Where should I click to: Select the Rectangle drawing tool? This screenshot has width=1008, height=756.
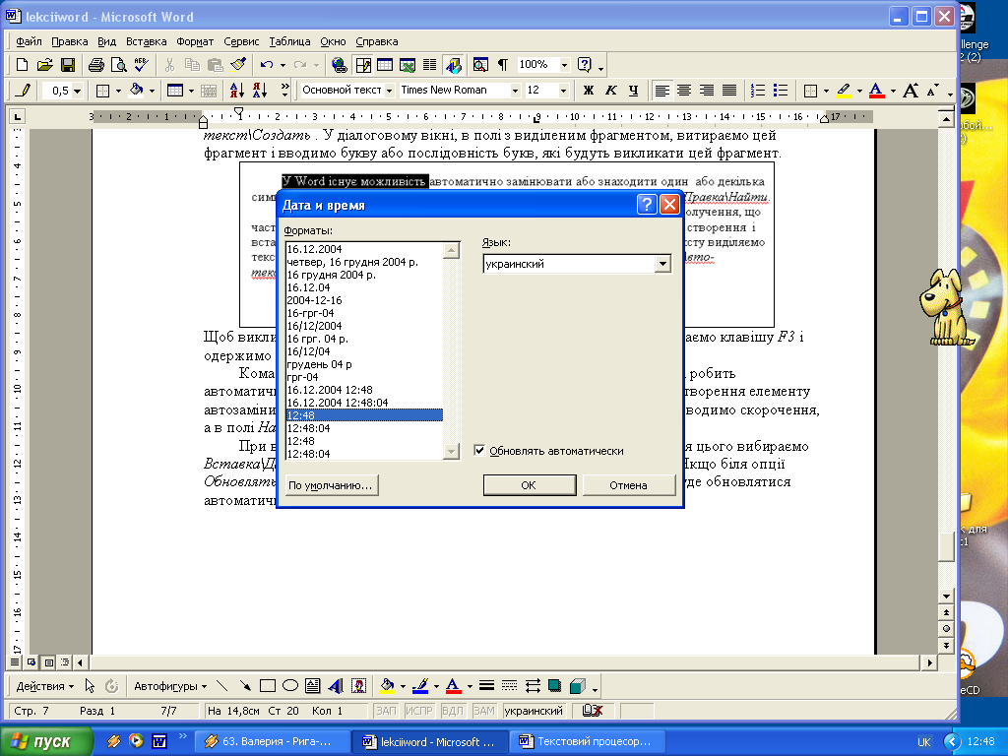coord(268,686)
